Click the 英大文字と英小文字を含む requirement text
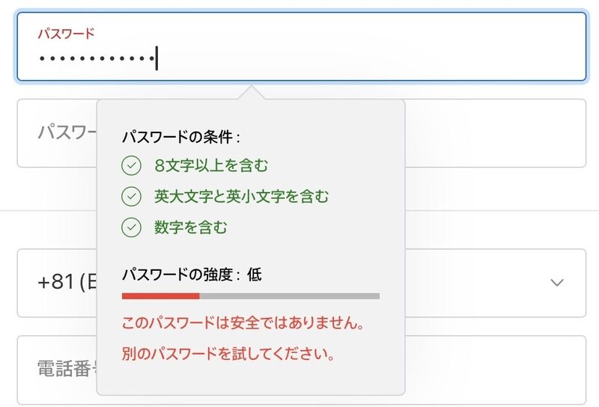599x407 pixels. click(x=241, y=197)
